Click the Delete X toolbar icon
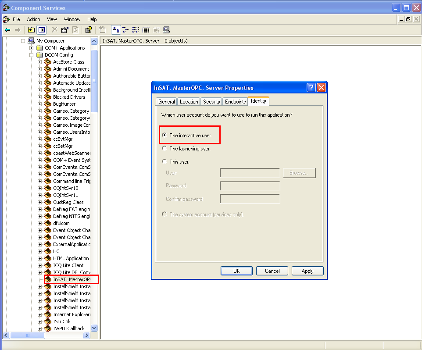The width and height of the screenshot is (422, 350). [54, 30]
